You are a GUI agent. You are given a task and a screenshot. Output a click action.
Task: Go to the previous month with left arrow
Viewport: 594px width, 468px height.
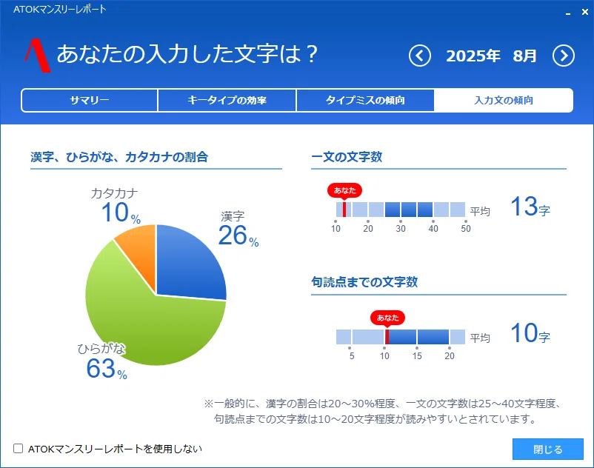coord(420,56)
